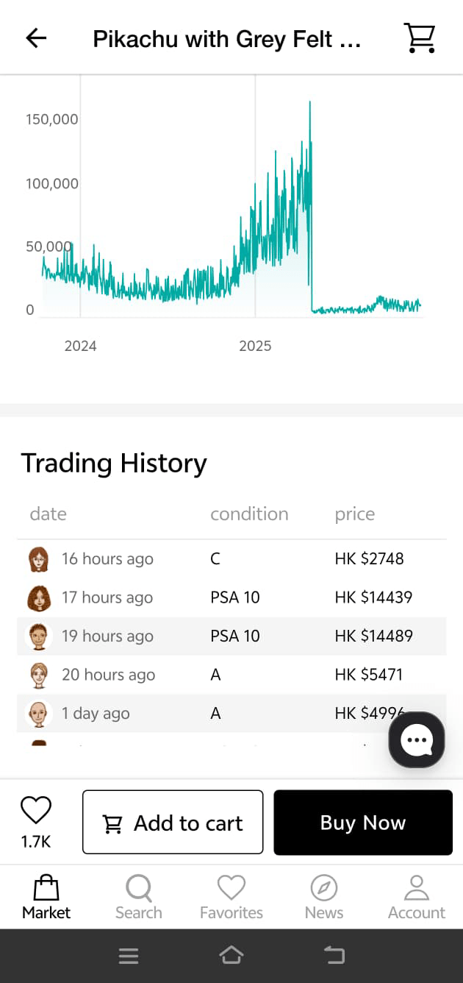Tap the back arrow icon
This screenshot has width=463, height=983.
click(x=36, y=38)
